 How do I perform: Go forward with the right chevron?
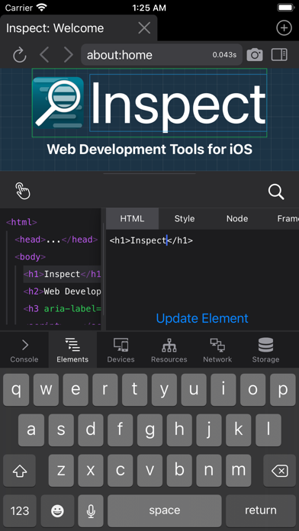click(x=68, y=55)
